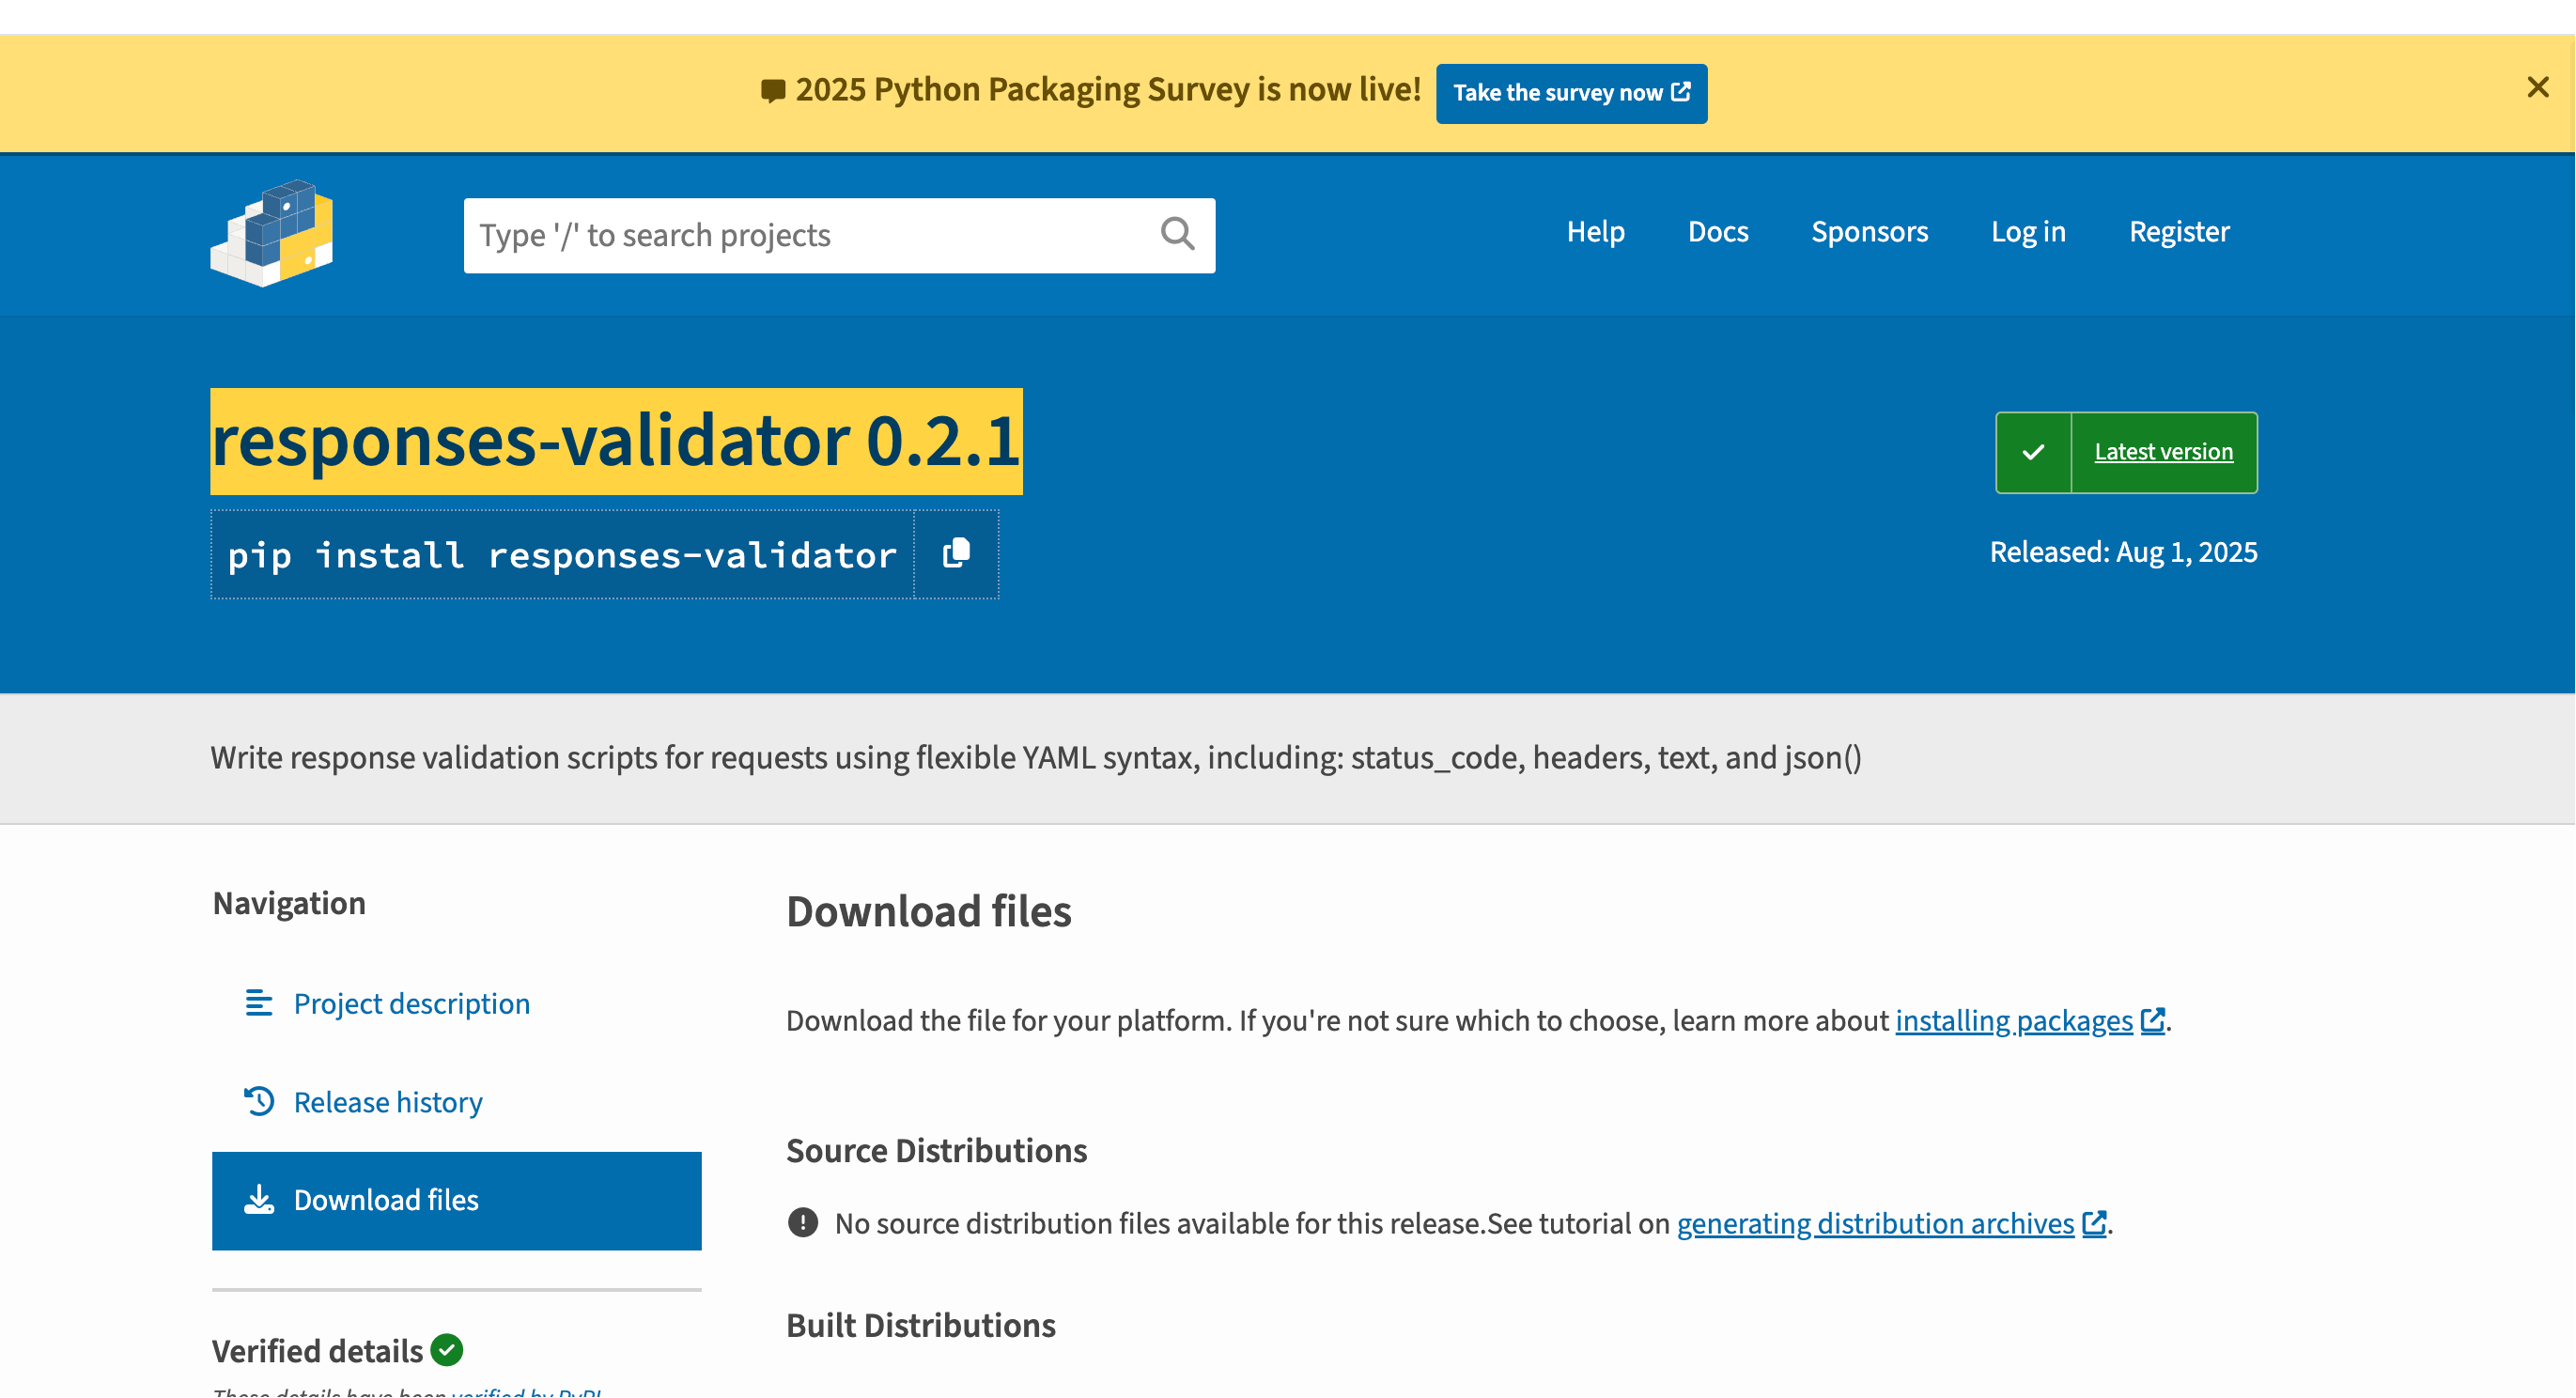The width and height of the screenshot is (2576, 1398).
Task: Open the Help menu item
Action: point(1595,231)
